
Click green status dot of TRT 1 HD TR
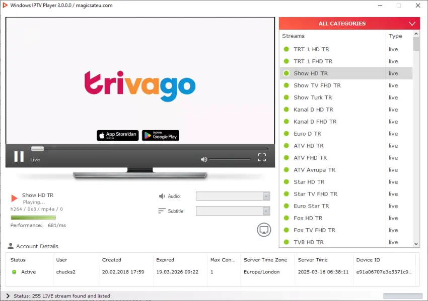287,49
